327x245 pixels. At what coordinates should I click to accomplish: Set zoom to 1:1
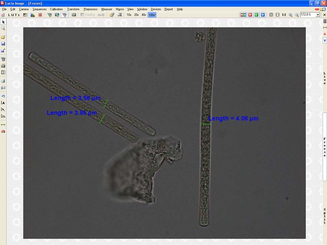[x=284, y=15]
